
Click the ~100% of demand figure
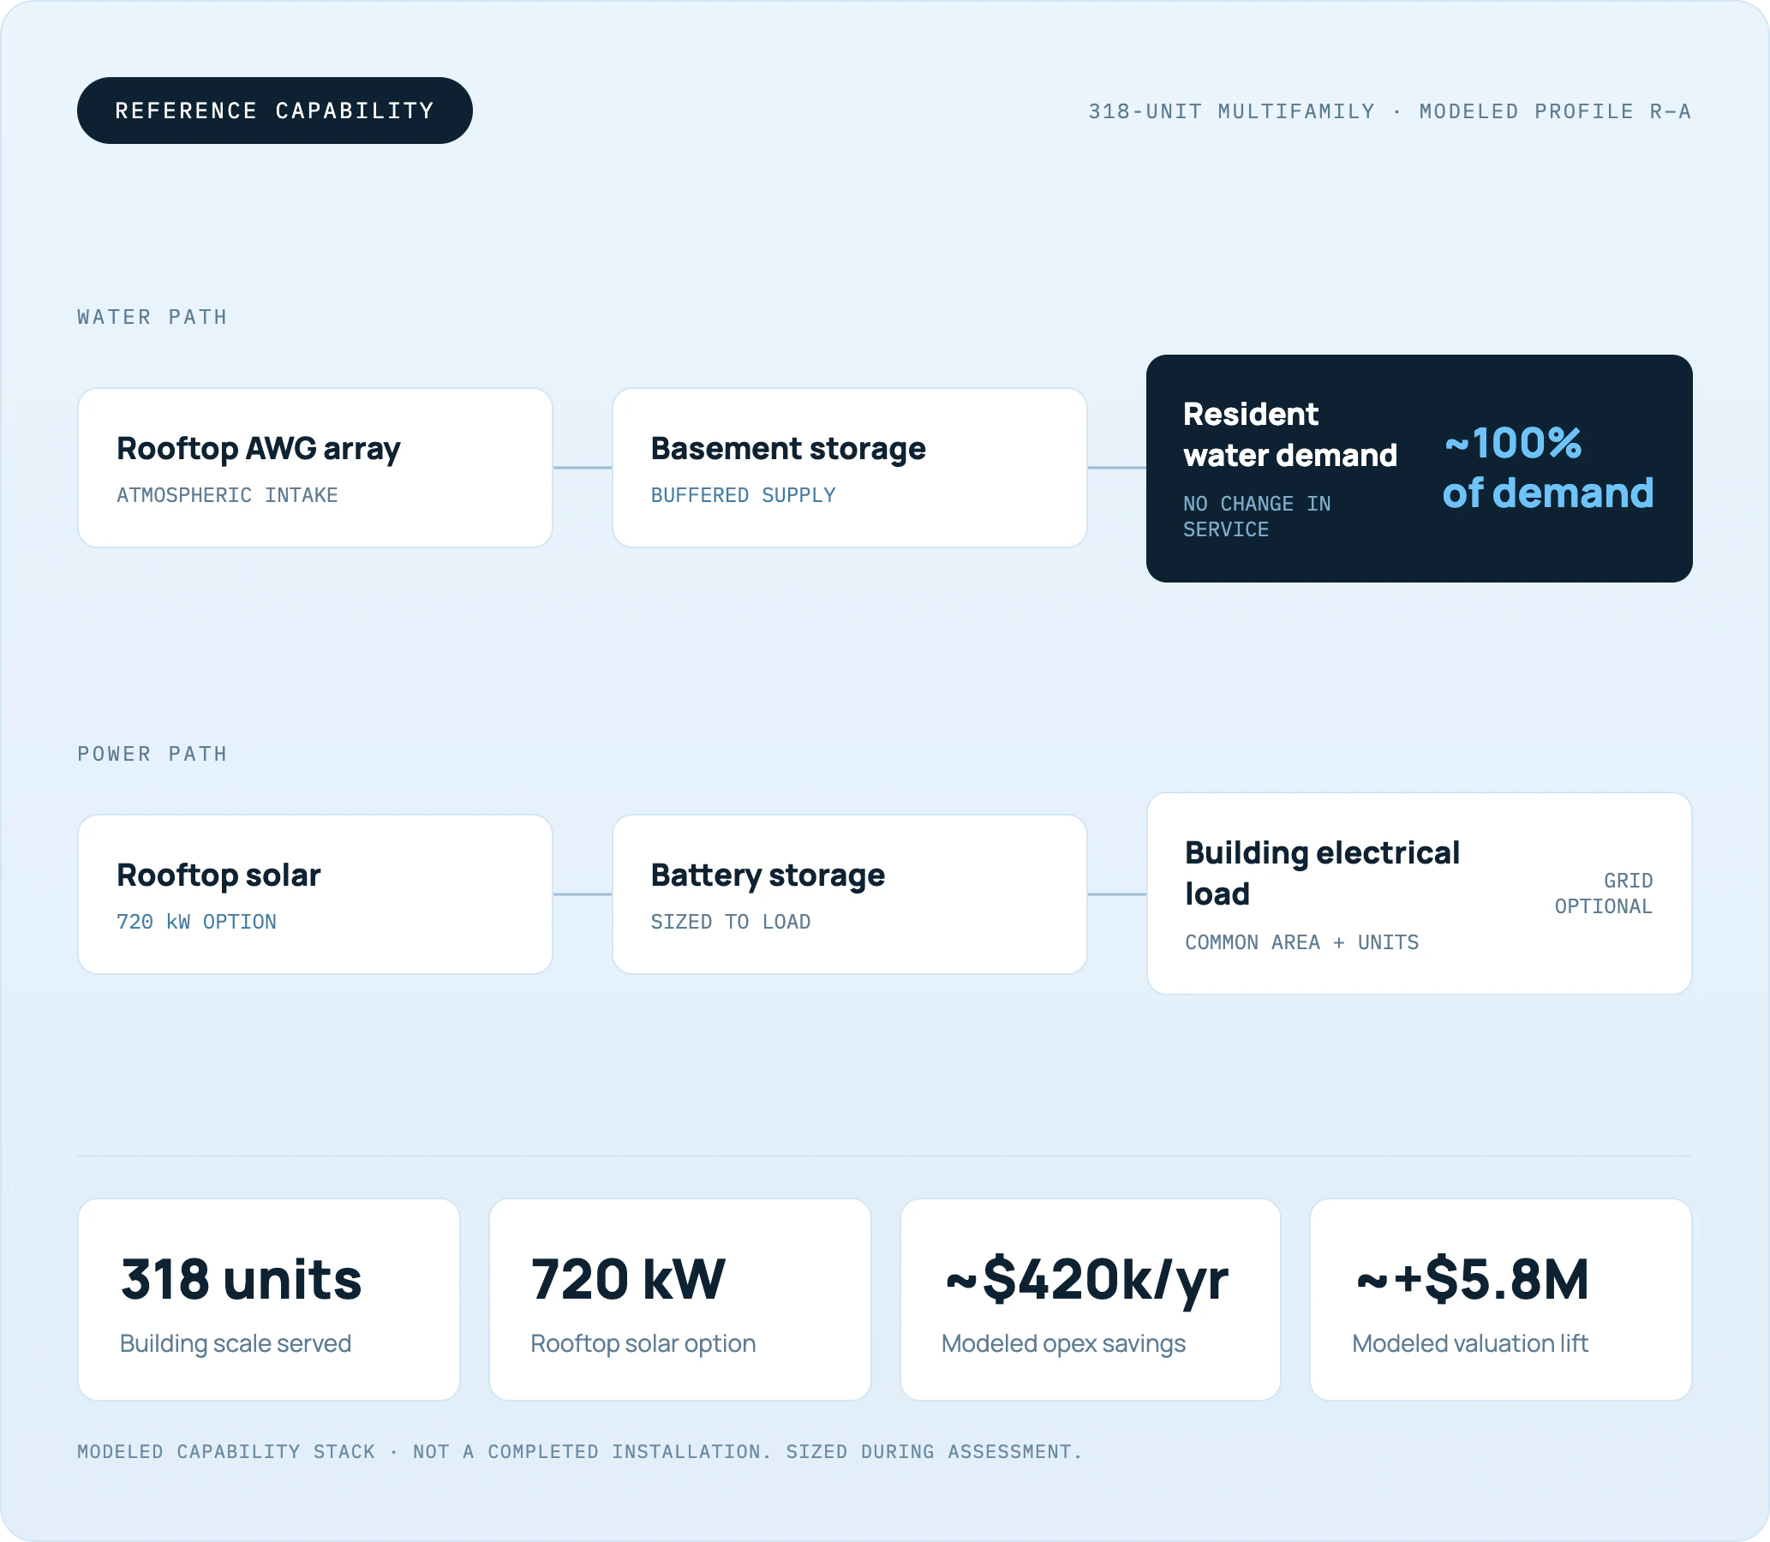point(1548,468)
